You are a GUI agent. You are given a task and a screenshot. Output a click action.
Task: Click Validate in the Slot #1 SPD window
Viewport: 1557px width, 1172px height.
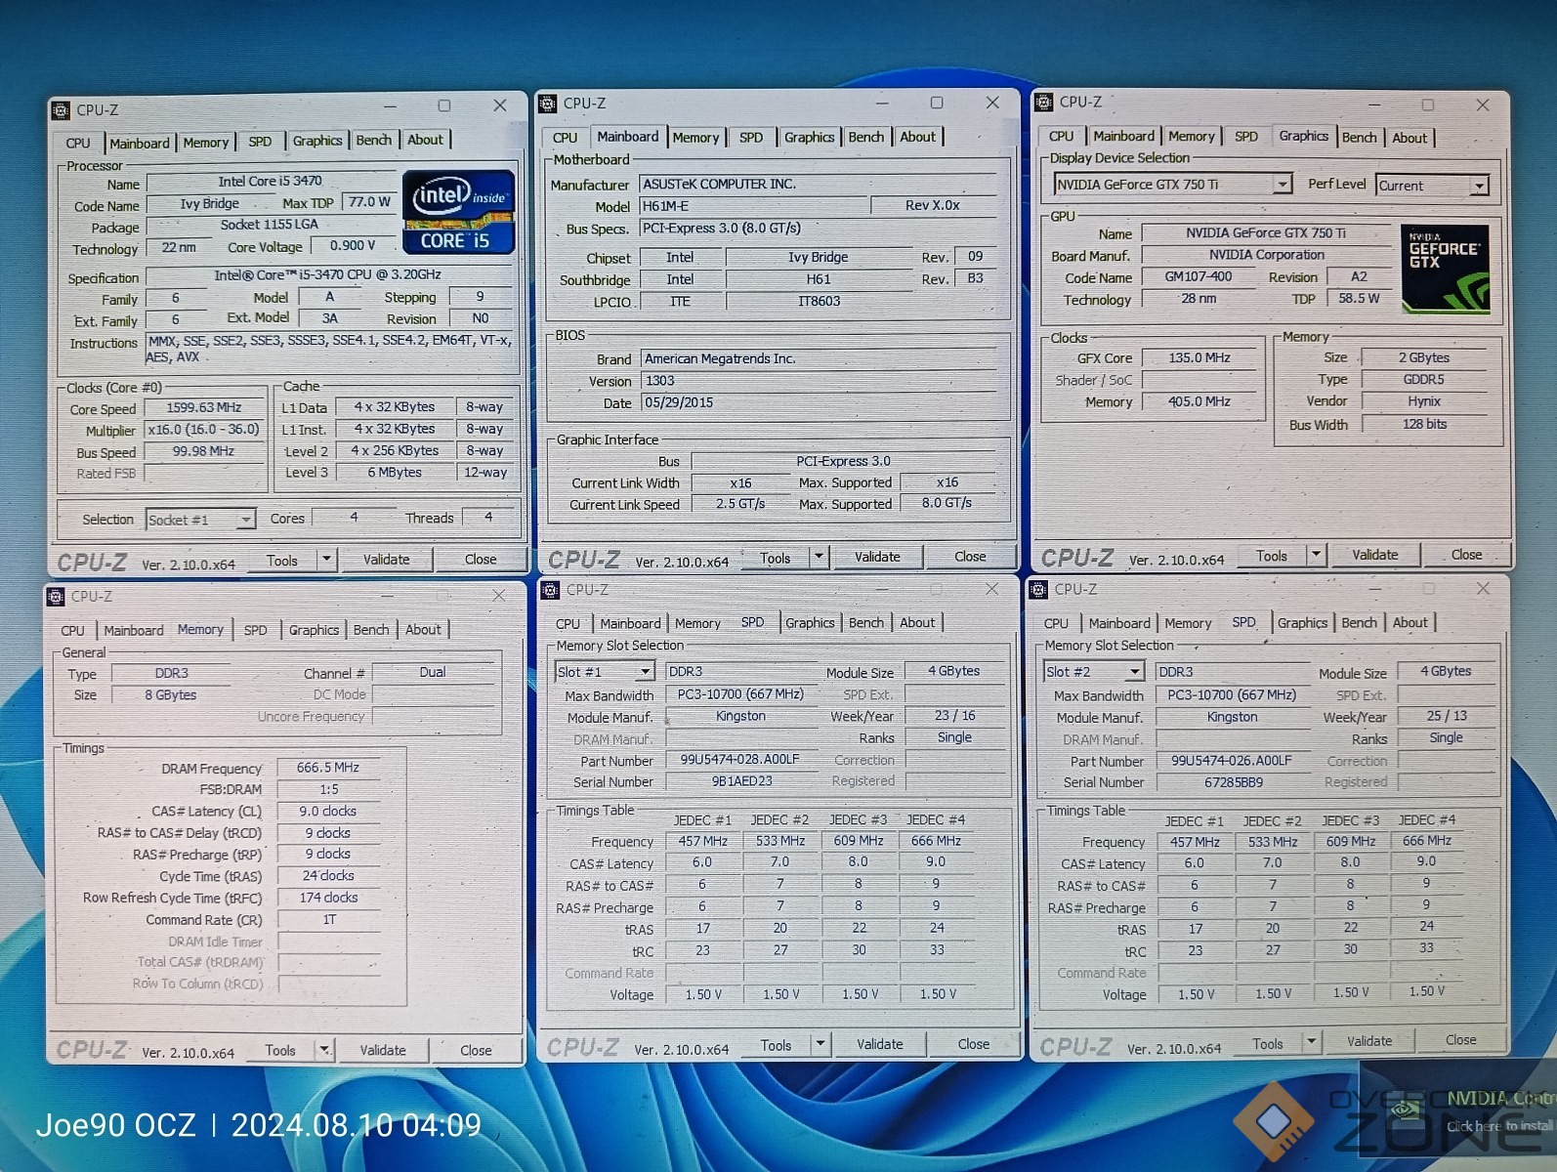tap(880, 1044)
